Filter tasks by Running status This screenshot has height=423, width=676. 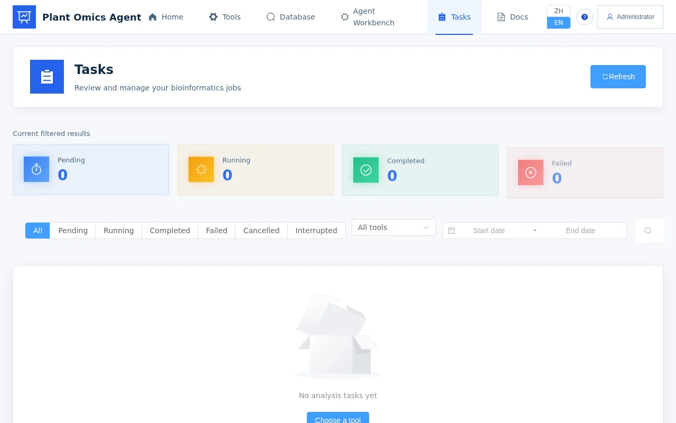(x=119, y=231)
